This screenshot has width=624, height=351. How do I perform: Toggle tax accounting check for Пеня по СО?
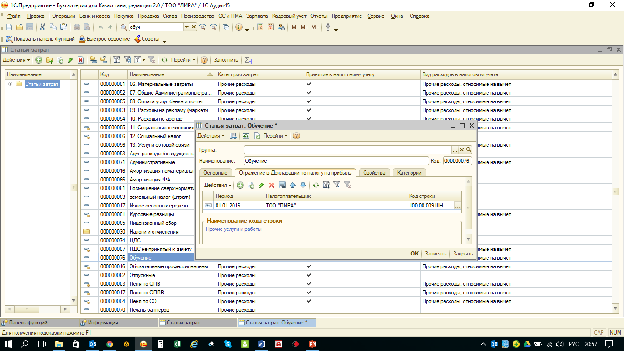point(309,301)
